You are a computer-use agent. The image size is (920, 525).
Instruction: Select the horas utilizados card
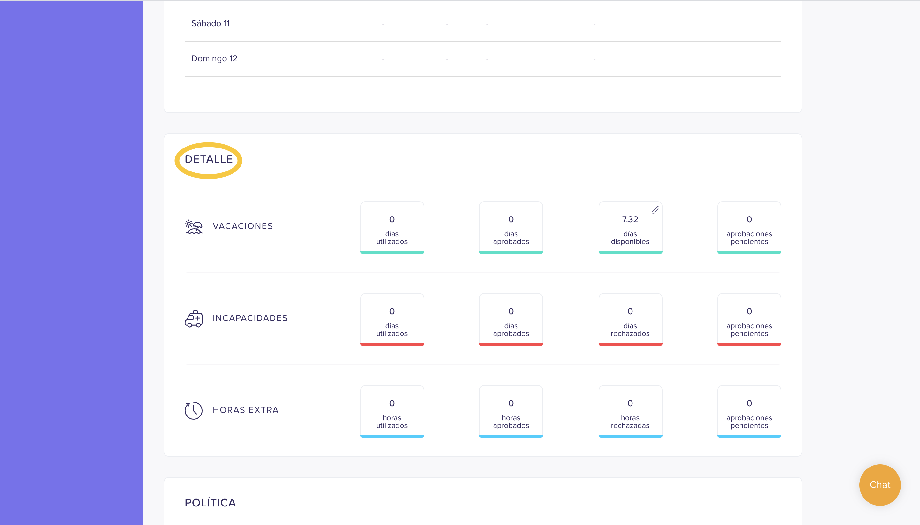point(392,411)
